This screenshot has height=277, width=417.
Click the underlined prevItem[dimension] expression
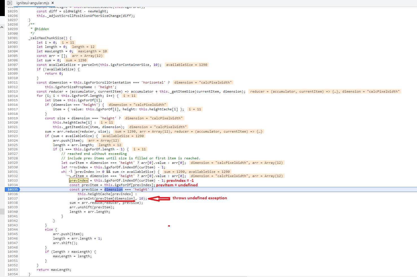tap(115, 198)
